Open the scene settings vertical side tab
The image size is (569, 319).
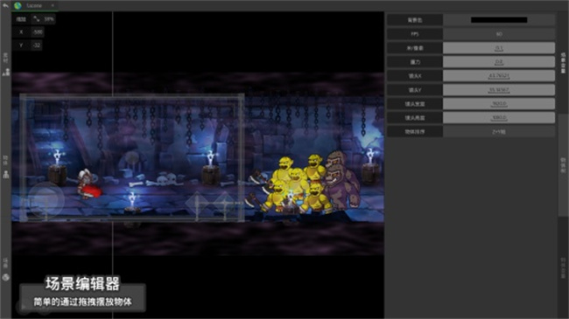[563, 63]
